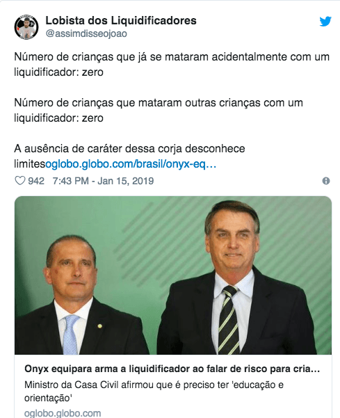
Task: Click the second paragraph 'mataram outras crianças'
Action: (159, 110)
